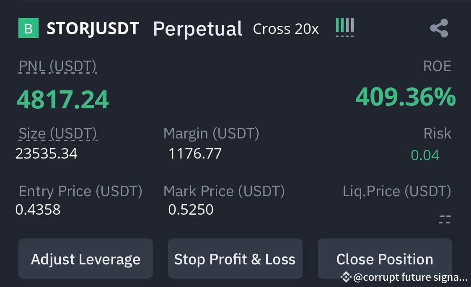471x287 pixels.
Task: Click the Risk value indicator
Action: pyautogui.click(x=425, y=155)
